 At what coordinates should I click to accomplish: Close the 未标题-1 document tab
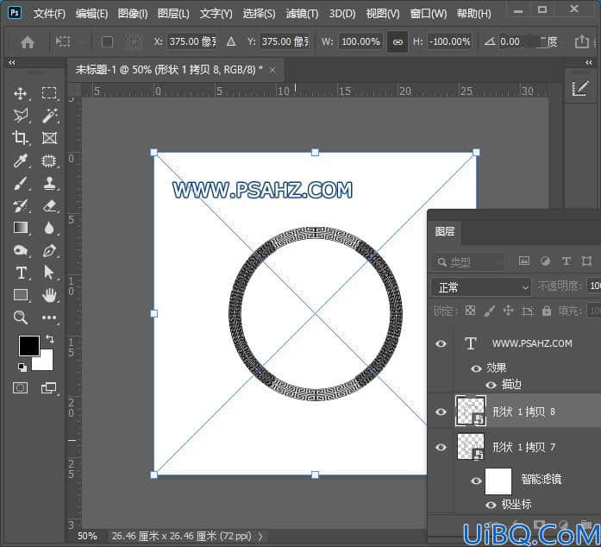tap(272, 70)
